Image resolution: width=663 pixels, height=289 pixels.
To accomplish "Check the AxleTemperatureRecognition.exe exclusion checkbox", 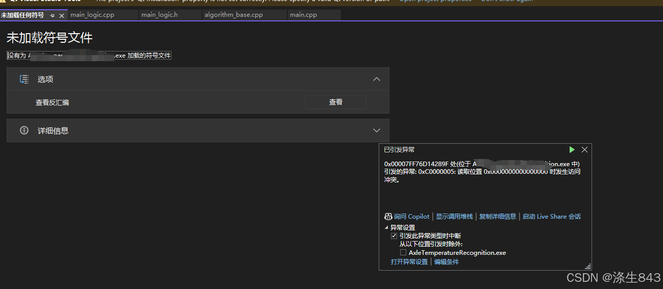I will (x=403, y=252).
